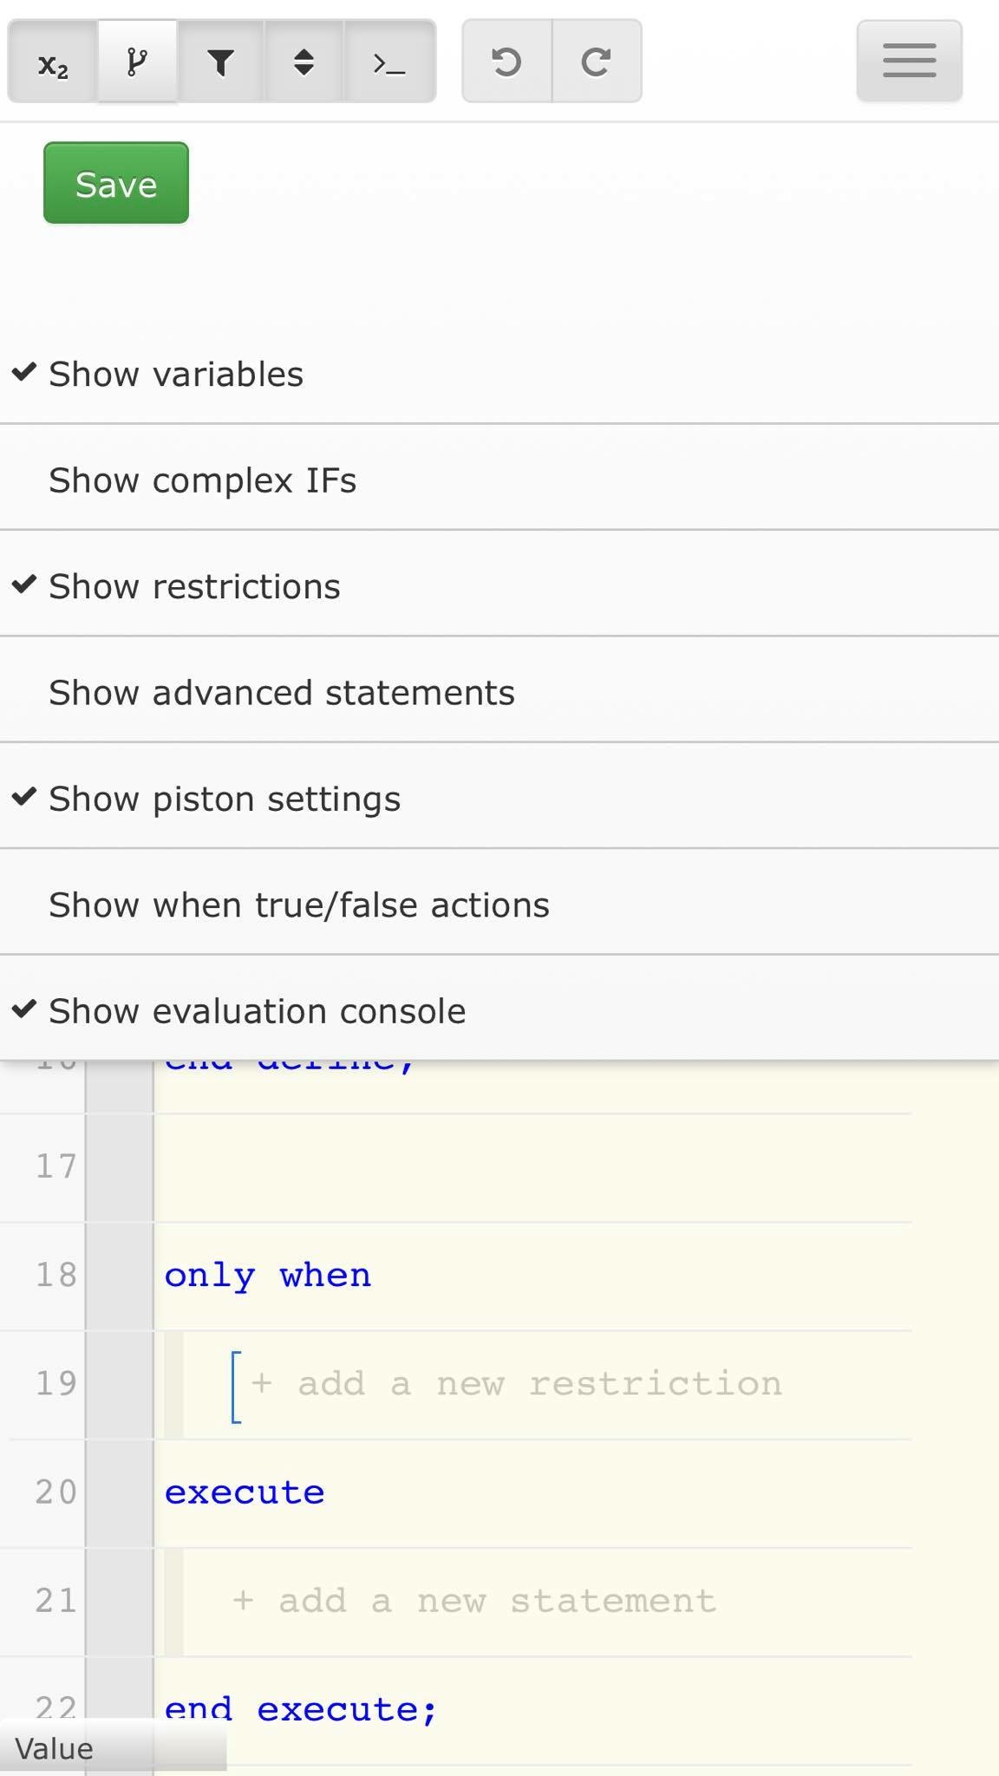Enable Show when true/false actions
Image resolution: width=999 pixels, height=1776 pixels.
(499, 904)
